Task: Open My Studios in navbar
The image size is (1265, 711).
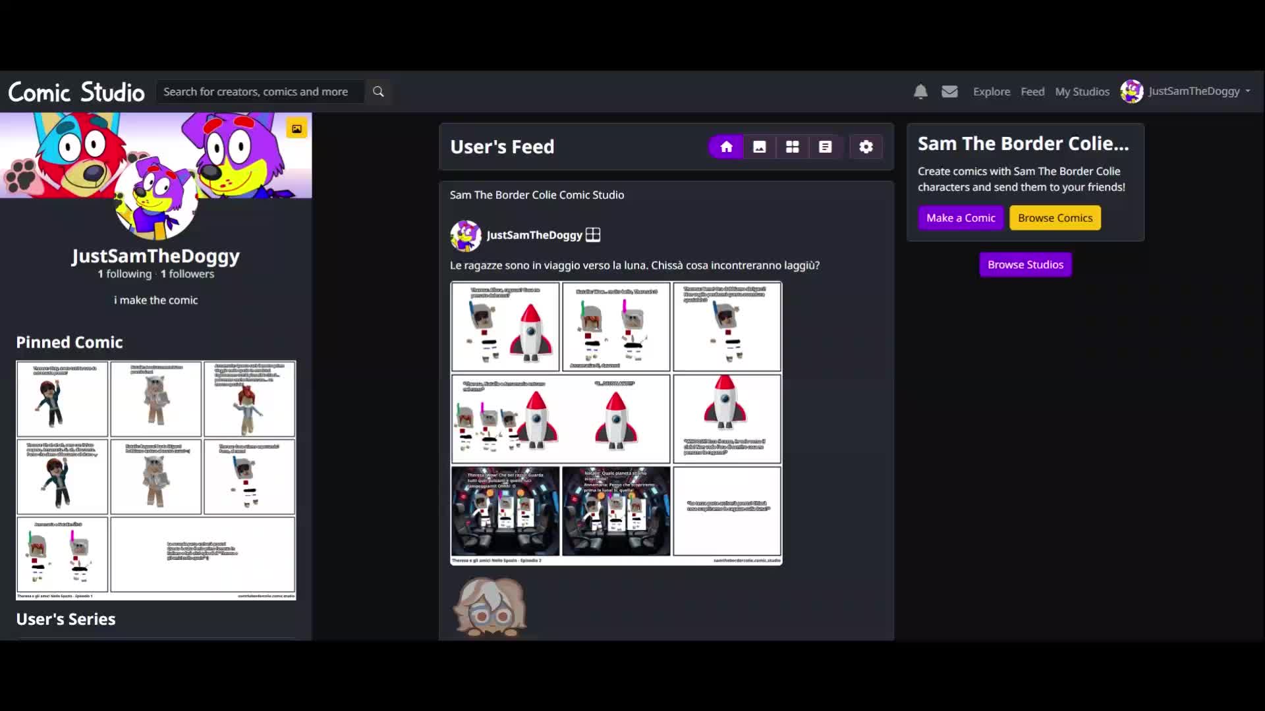Action: (x=1082, y=92)
